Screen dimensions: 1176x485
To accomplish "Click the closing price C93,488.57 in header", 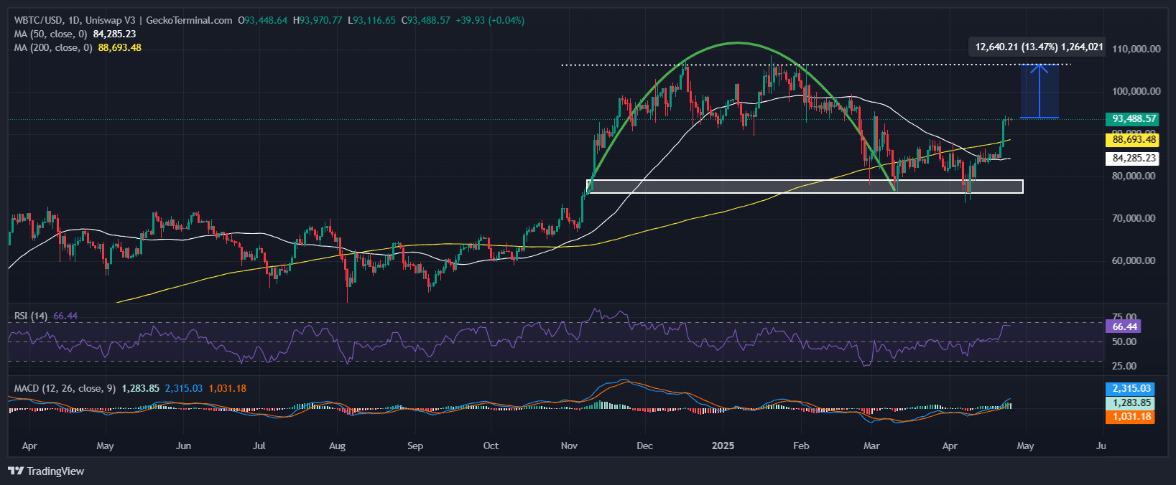I will [x=425, y=20].
